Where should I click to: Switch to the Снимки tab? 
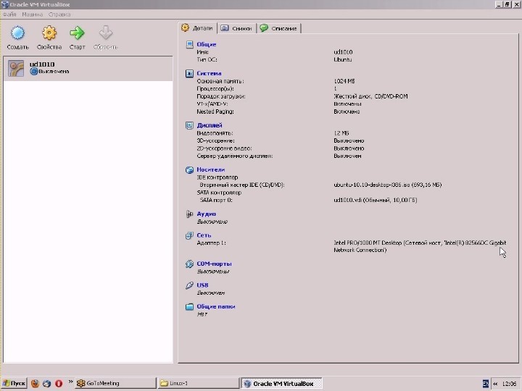tap(236, 28)
